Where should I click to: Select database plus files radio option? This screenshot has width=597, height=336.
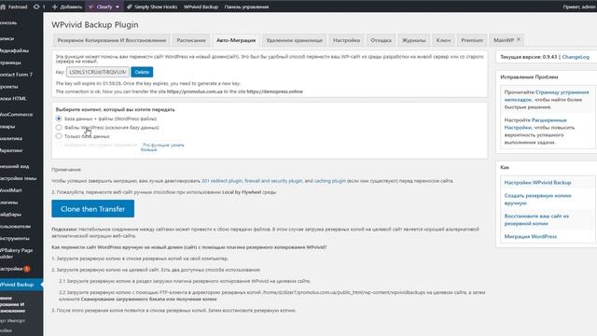point(59,119)
